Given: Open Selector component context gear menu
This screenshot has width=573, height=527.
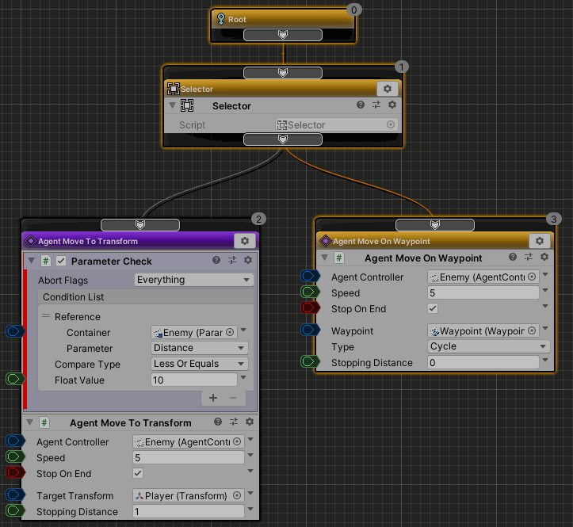Looking at the screenshot, I should [x=392, y=105].
